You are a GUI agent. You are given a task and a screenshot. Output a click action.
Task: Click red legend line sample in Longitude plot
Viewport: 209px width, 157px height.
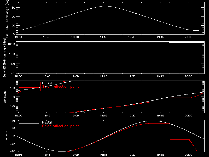29,88
